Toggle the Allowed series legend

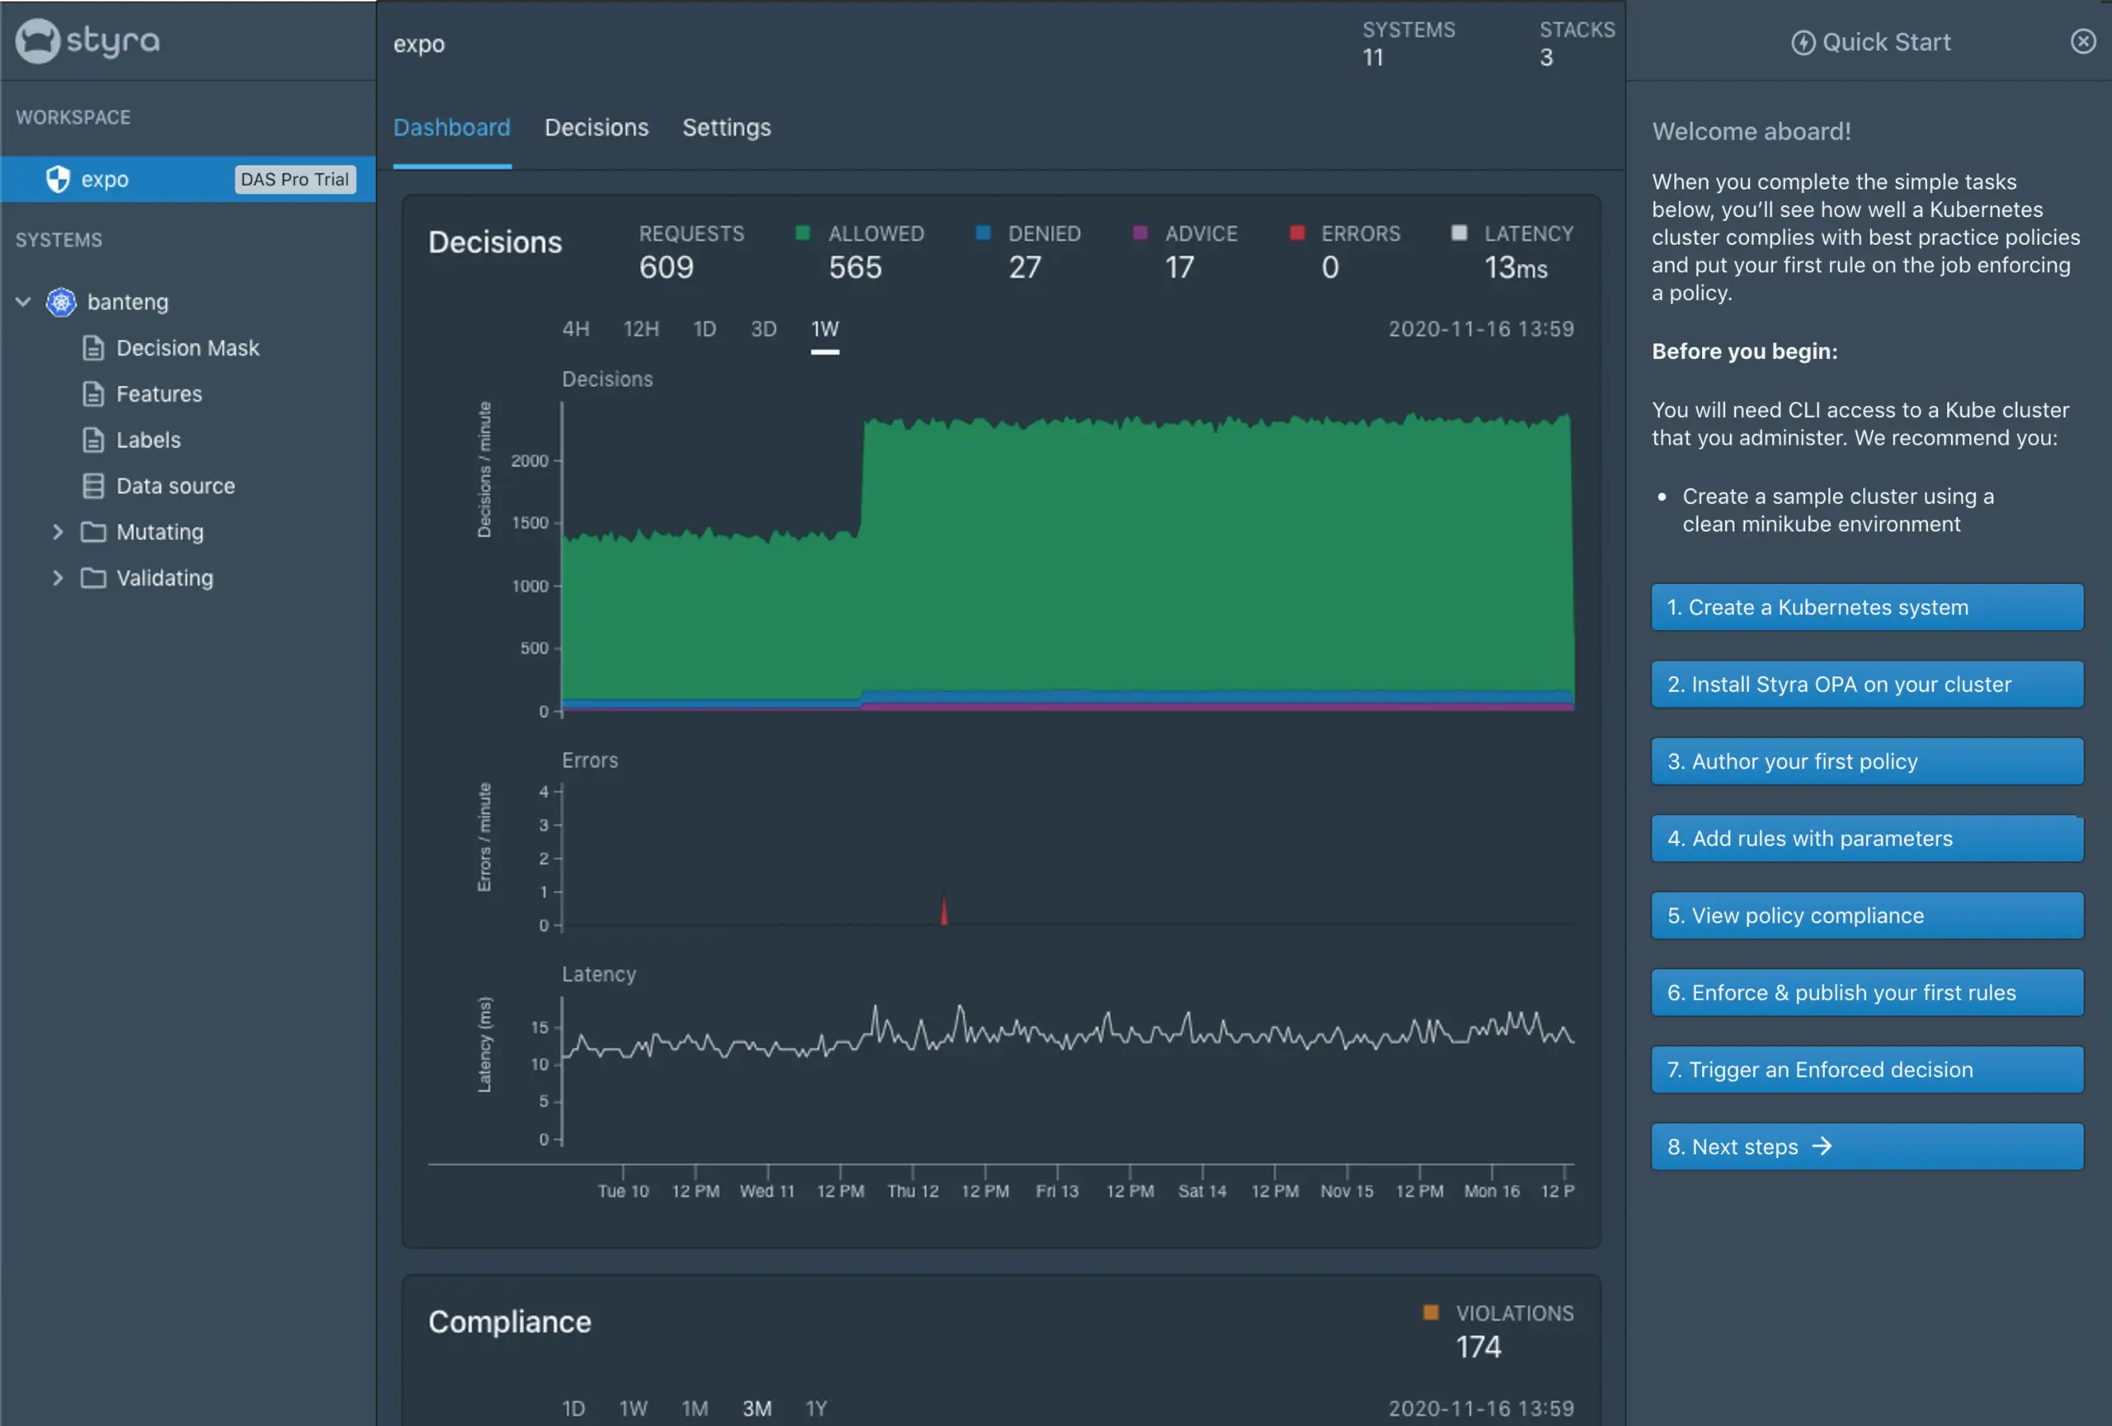click(x=803, y=233)
